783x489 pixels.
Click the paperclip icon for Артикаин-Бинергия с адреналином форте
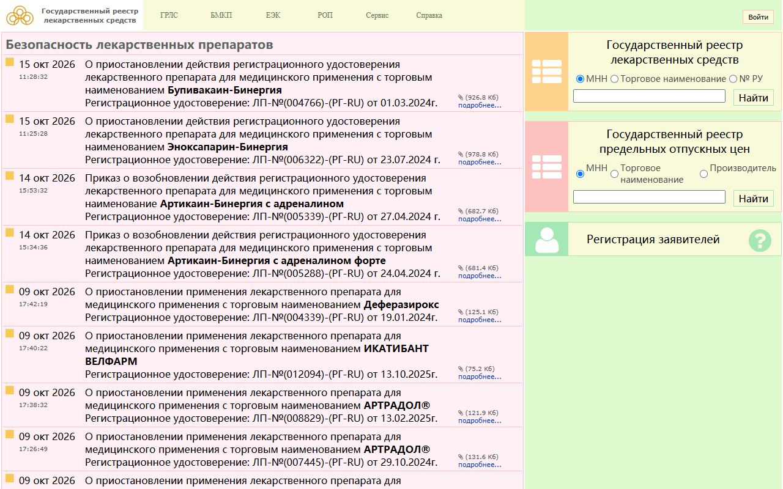(461, 268)
